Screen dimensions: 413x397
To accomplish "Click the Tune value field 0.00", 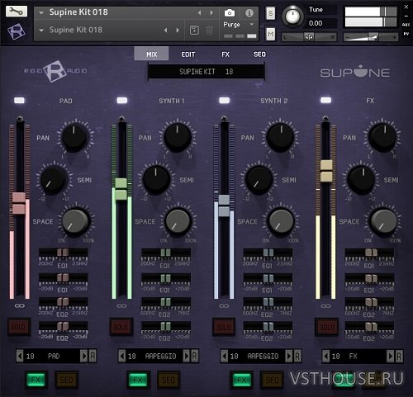I will [316, 23].
